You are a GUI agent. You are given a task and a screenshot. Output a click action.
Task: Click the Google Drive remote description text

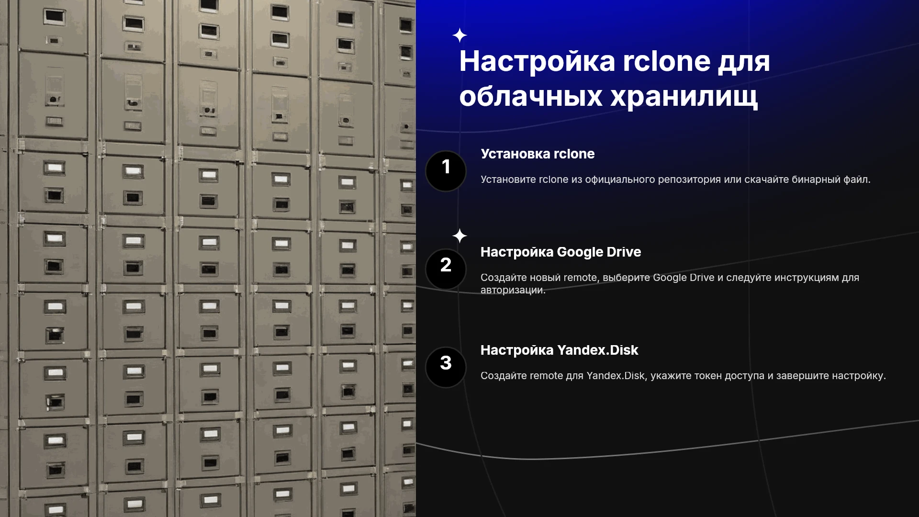[x=670, y=283]
